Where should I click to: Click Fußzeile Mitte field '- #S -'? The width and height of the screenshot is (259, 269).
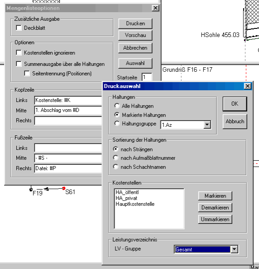pos(68,158)
